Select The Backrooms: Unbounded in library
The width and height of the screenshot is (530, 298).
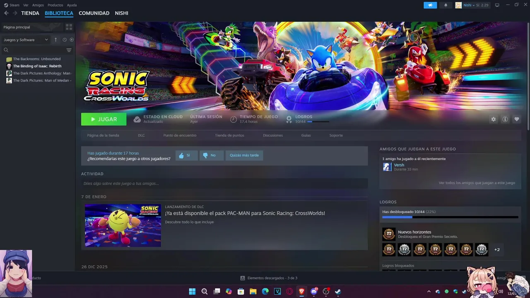36,59
